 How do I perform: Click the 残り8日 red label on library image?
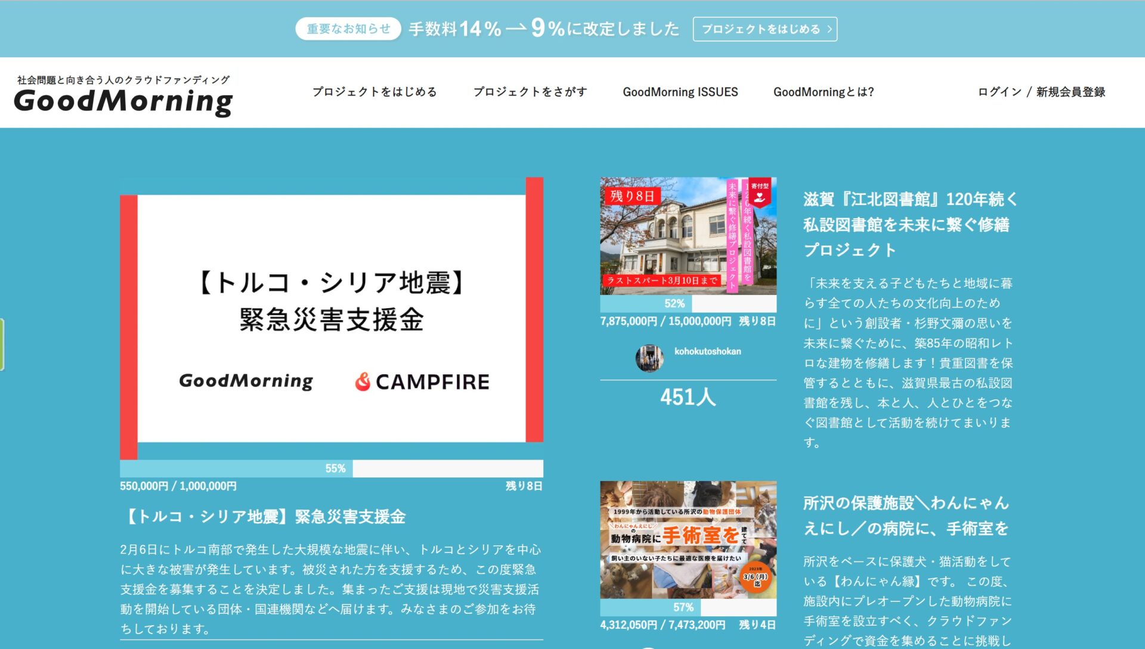click(x=633, y=196)
